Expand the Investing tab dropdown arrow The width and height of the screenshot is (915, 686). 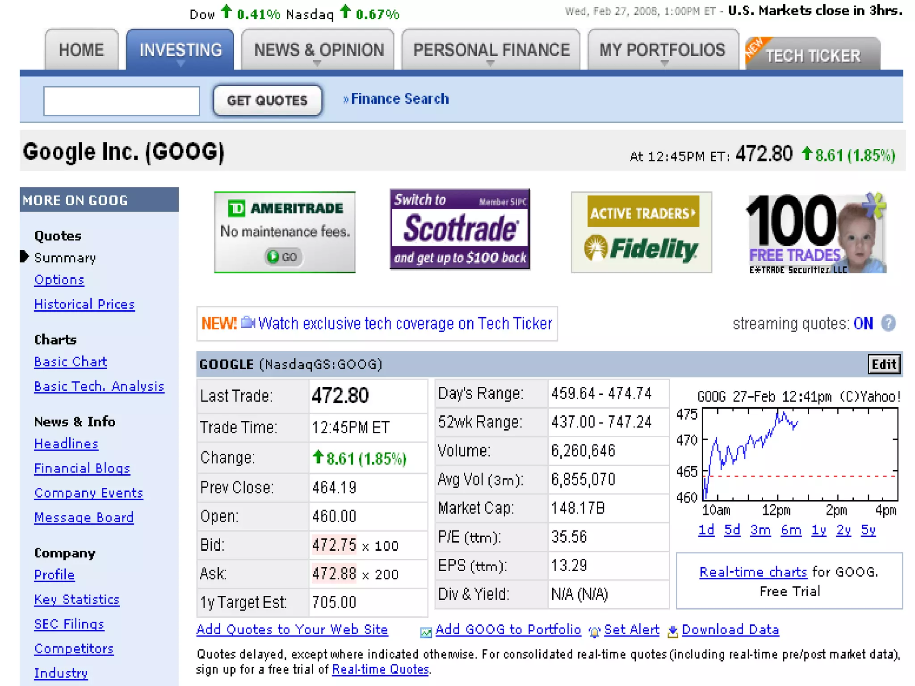[x=180, y=64]
